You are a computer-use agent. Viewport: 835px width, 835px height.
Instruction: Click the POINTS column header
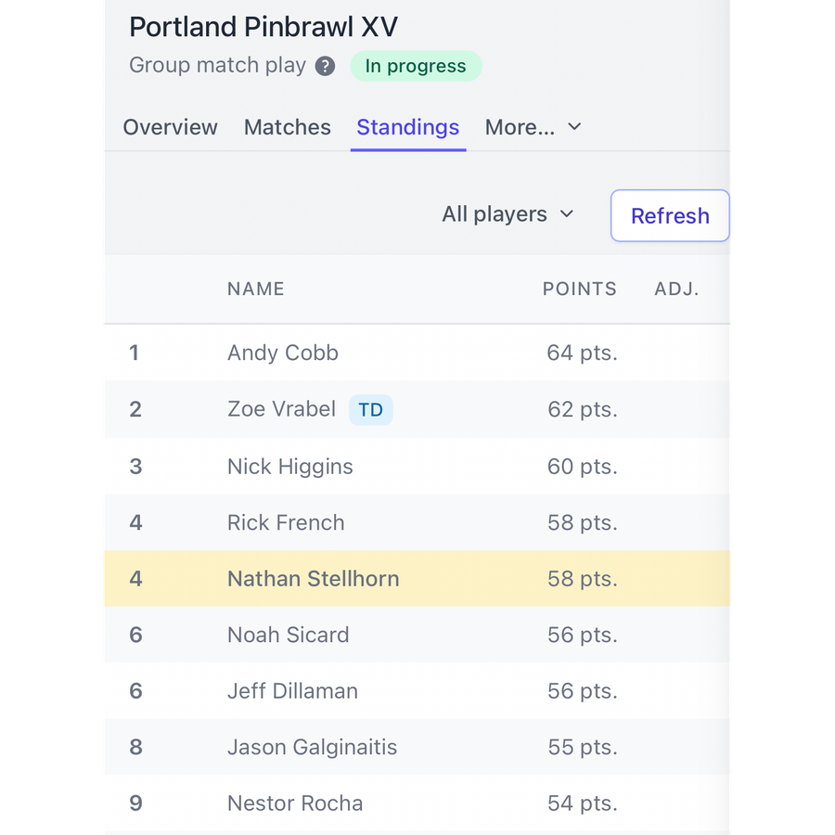click(579, 289)
